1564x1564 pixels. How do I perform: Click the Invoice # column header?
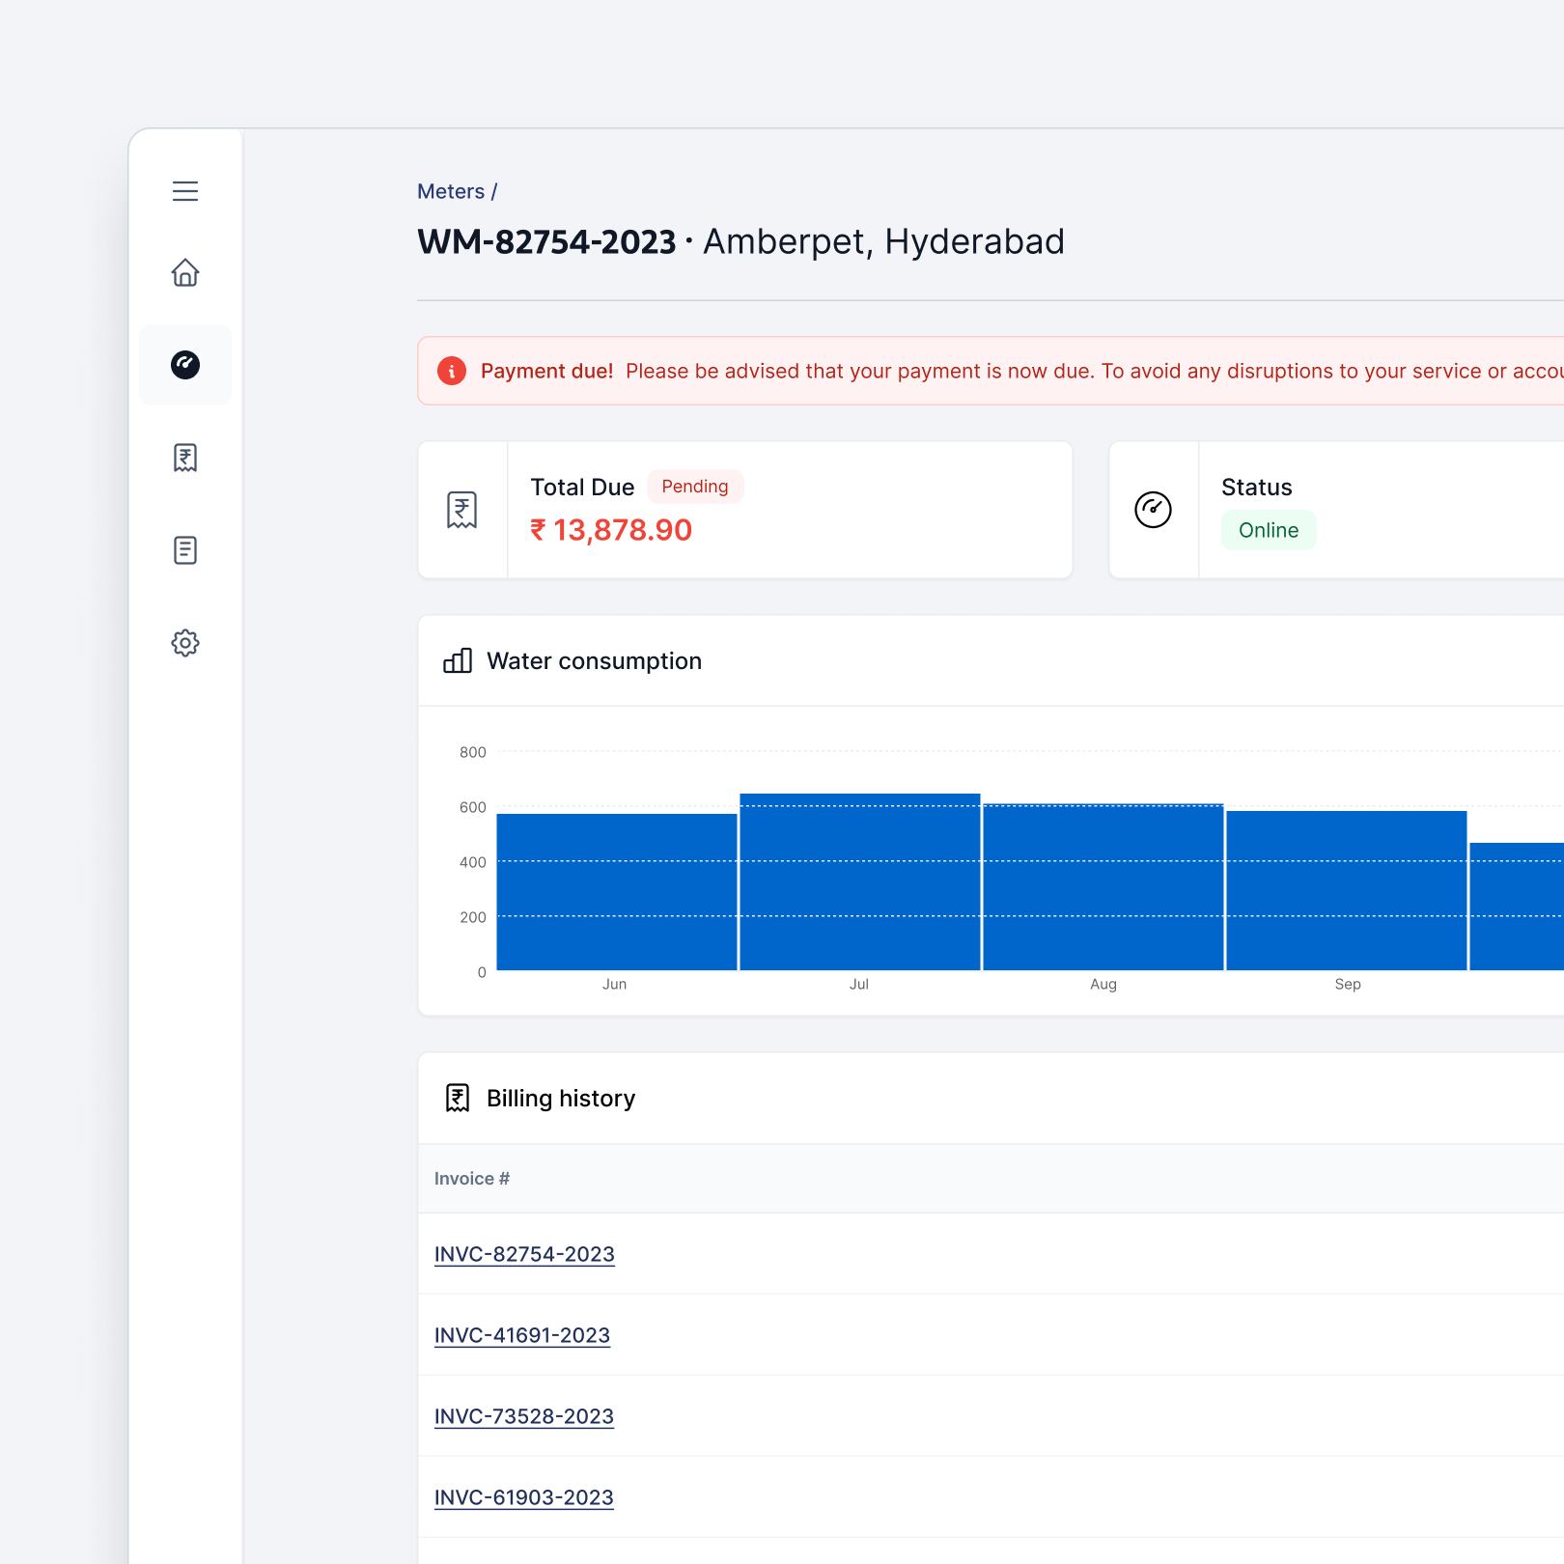471,1178
